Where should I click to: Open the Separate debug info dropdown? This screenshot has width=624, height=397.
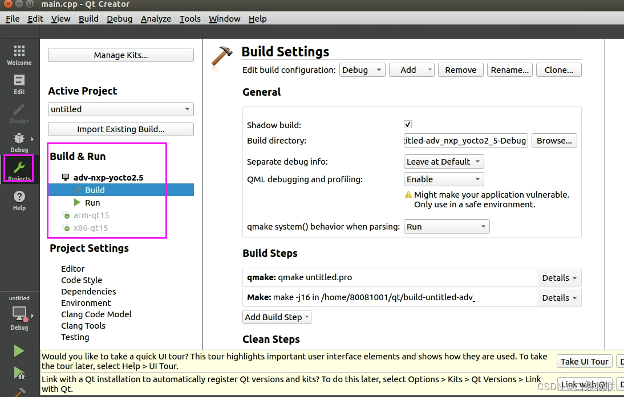tap(444, 162)
